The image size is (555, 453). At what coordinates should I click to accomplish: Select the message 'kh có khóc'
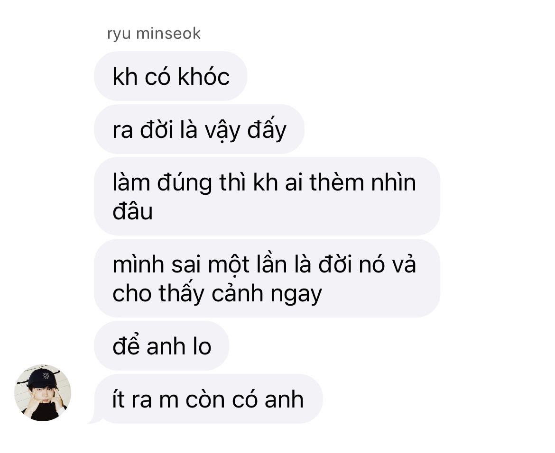[x=170, y=76]
